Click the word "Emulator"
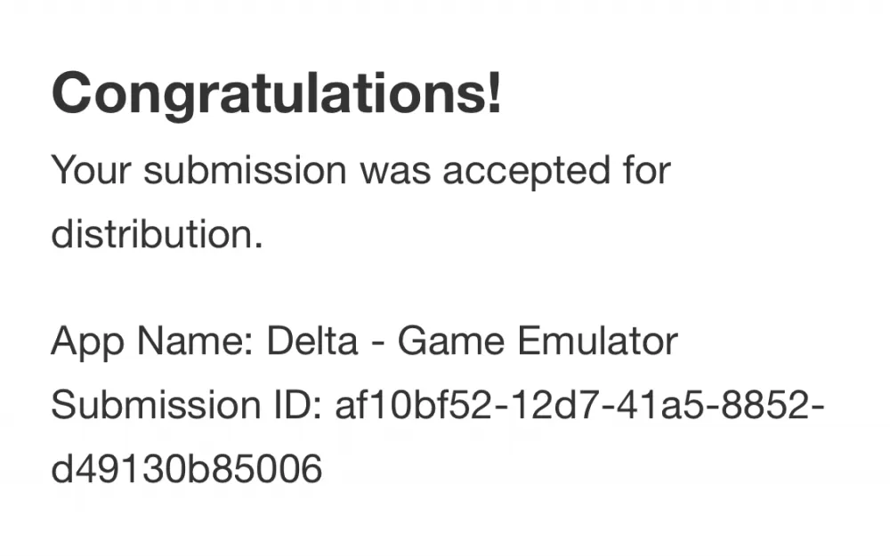 (598, 341)
